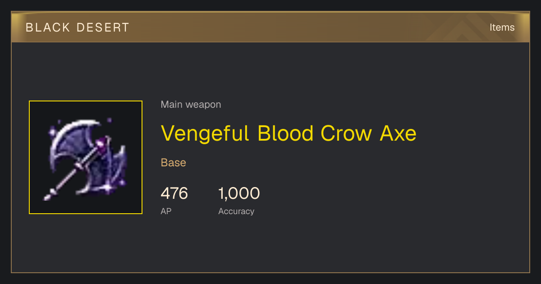Click the AP stat label

(166, 211)
